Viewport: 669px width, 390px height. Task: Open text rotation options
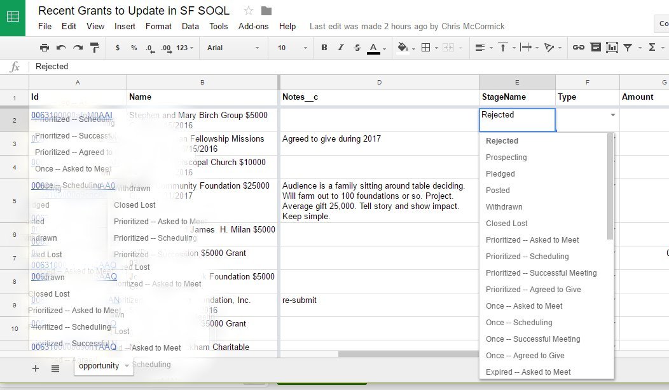(549, 48)
